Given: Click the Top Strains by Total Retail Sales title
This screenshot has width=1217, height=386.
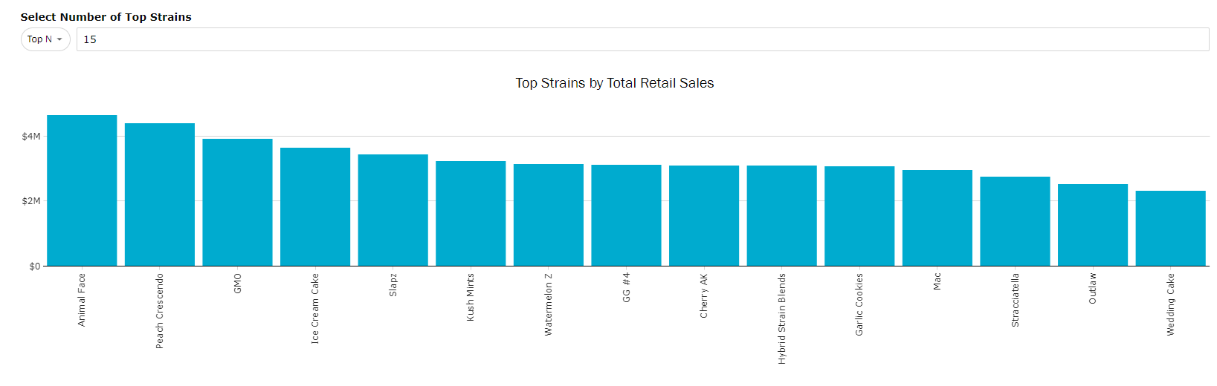Looking at the screenshot, I should (x=615, y=83).
